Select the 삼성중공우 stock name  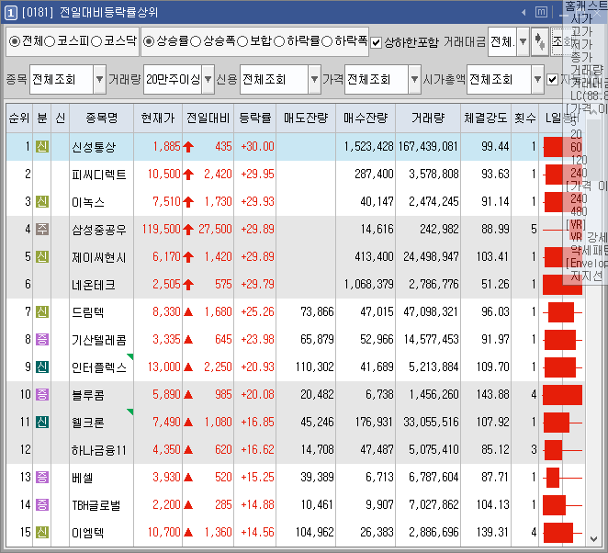coord(99,230)
